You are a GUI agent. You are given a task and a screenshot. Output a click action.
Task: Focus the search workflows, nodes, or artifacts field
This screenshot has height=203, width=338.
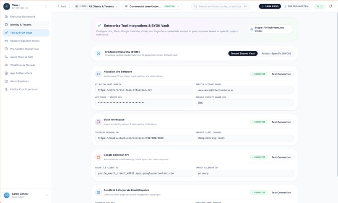coord(220,6)
